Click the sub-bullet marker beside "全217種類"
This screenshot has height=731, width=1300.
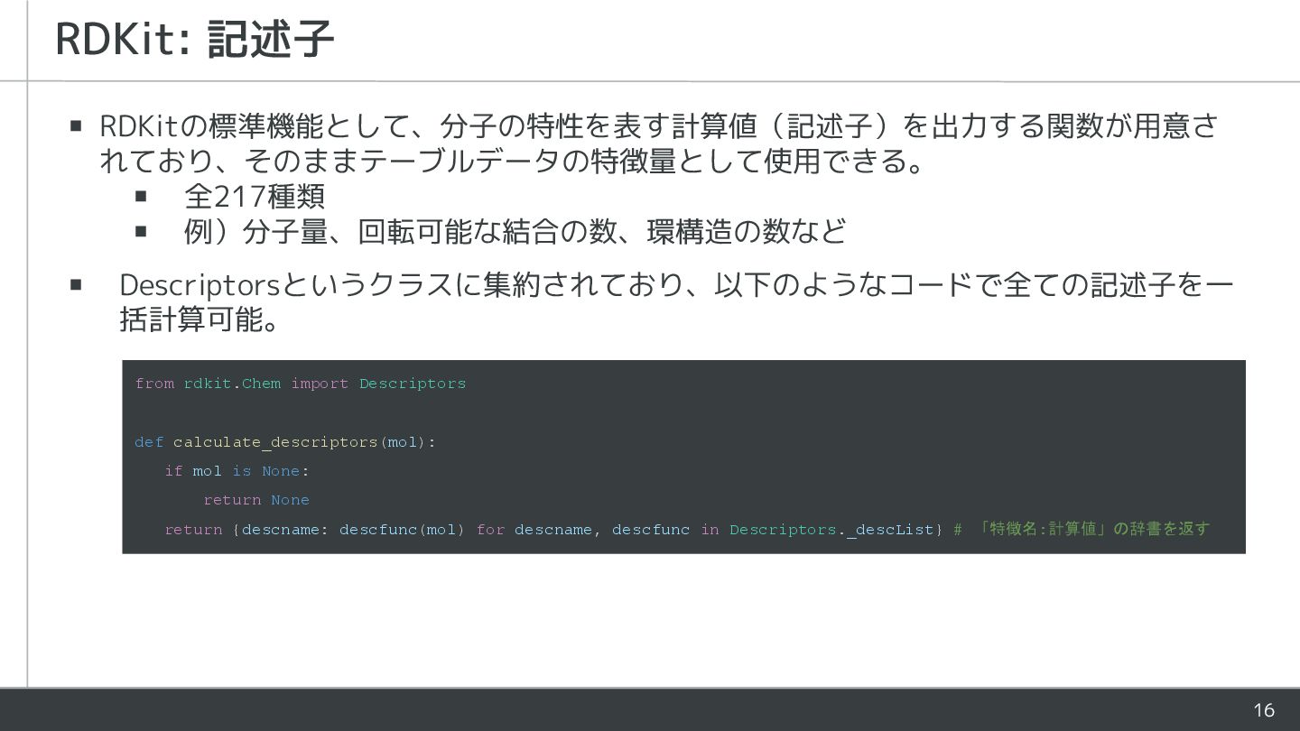pos(141,195)
